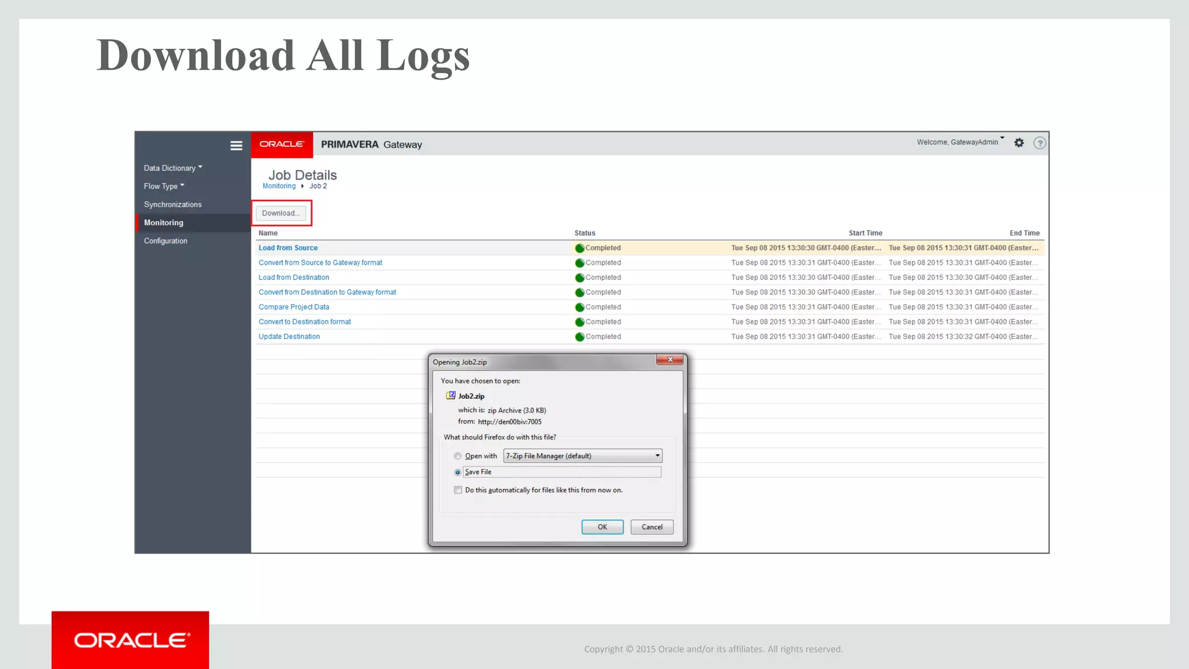This screenshot has width=1189, height=669.
Task: Expand the Data Dictionary menu
Action: (x=173, y=168)
